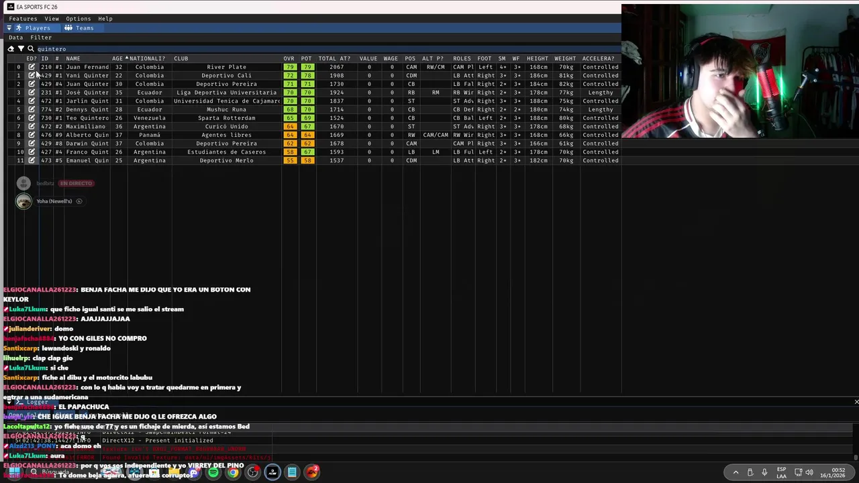Viewport: 859px width, 483px height.
Task: Click the Venezuela nationality cell
Action: click(x=150, y=118)
